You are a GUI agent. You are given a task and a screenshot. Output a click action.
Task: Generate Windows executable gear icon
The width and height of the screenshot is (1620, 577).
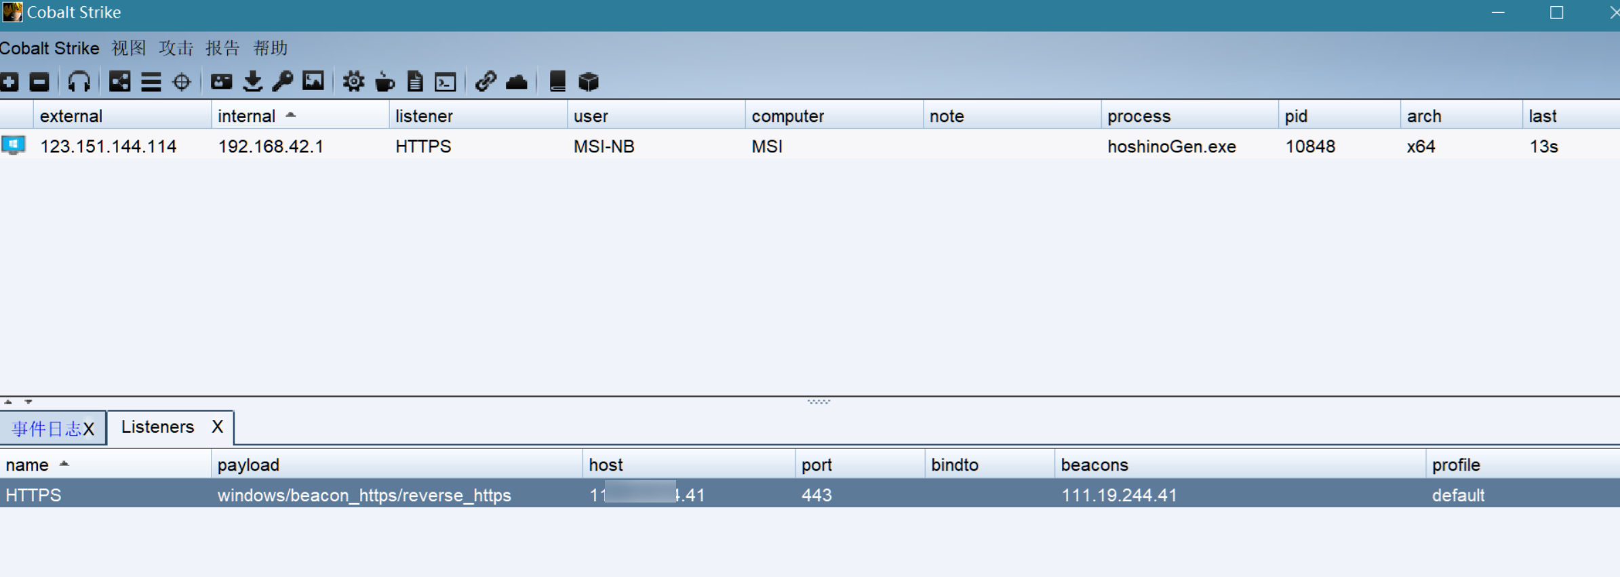pyautogui.click(x=353, y=82)
